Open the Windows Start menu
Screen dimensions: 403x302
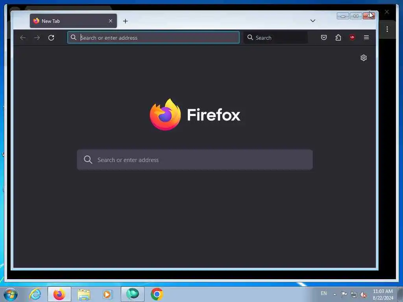[x=11, y=294]
